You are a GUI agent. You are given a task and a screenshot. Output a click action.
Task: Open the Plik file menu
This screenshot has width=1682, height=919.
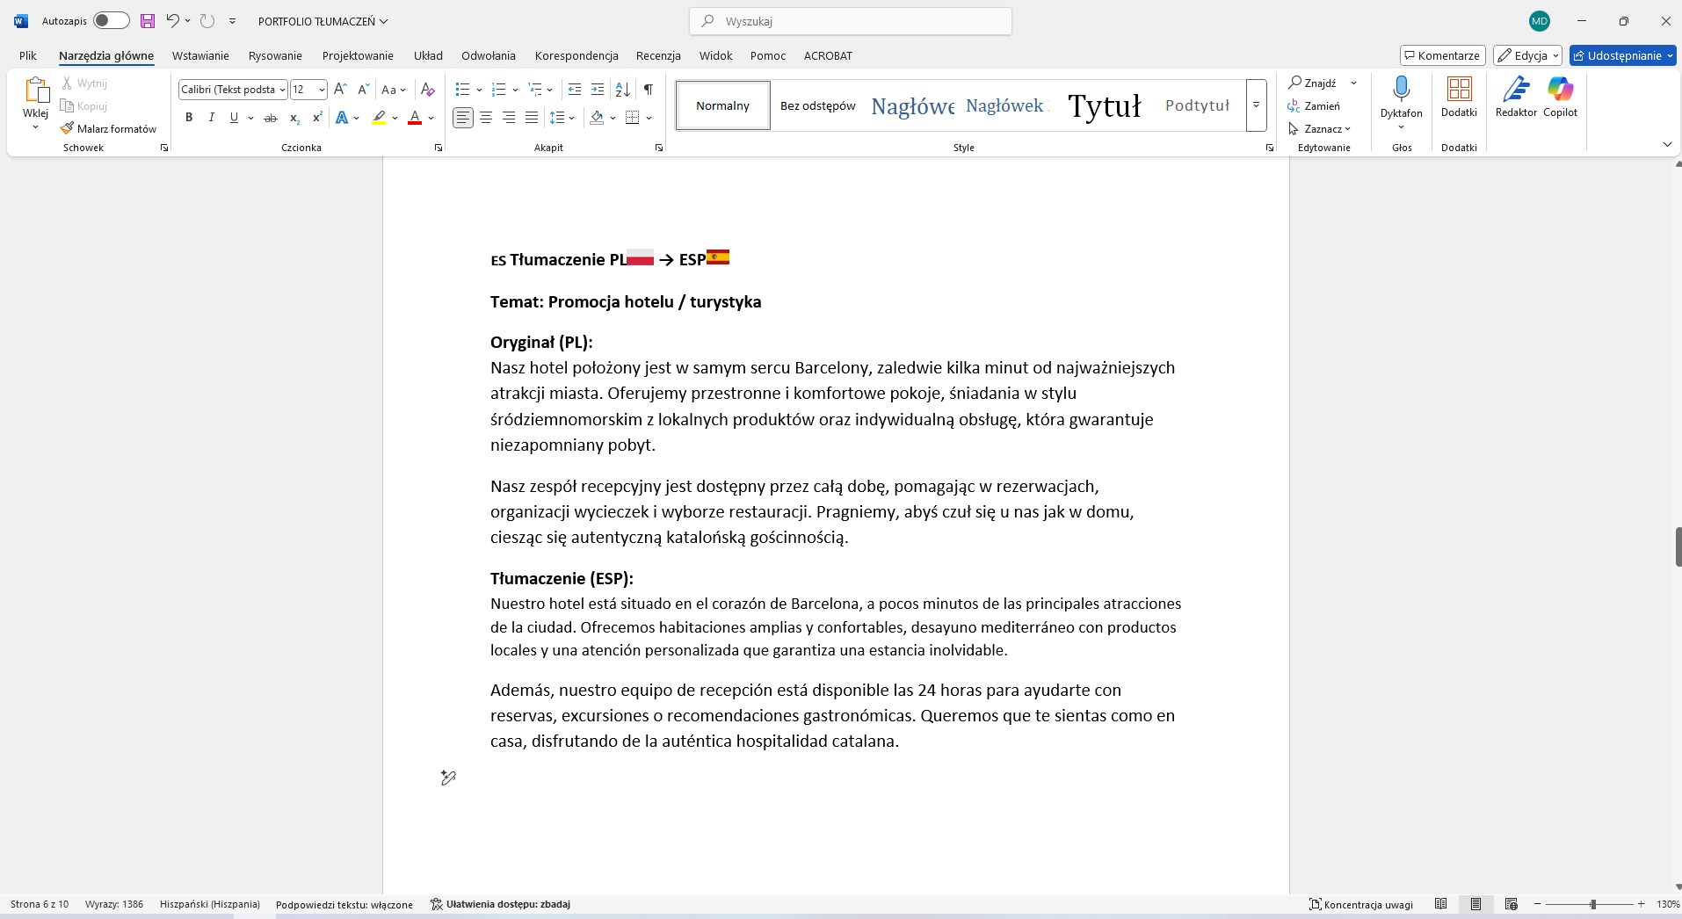tap(28, 55)
